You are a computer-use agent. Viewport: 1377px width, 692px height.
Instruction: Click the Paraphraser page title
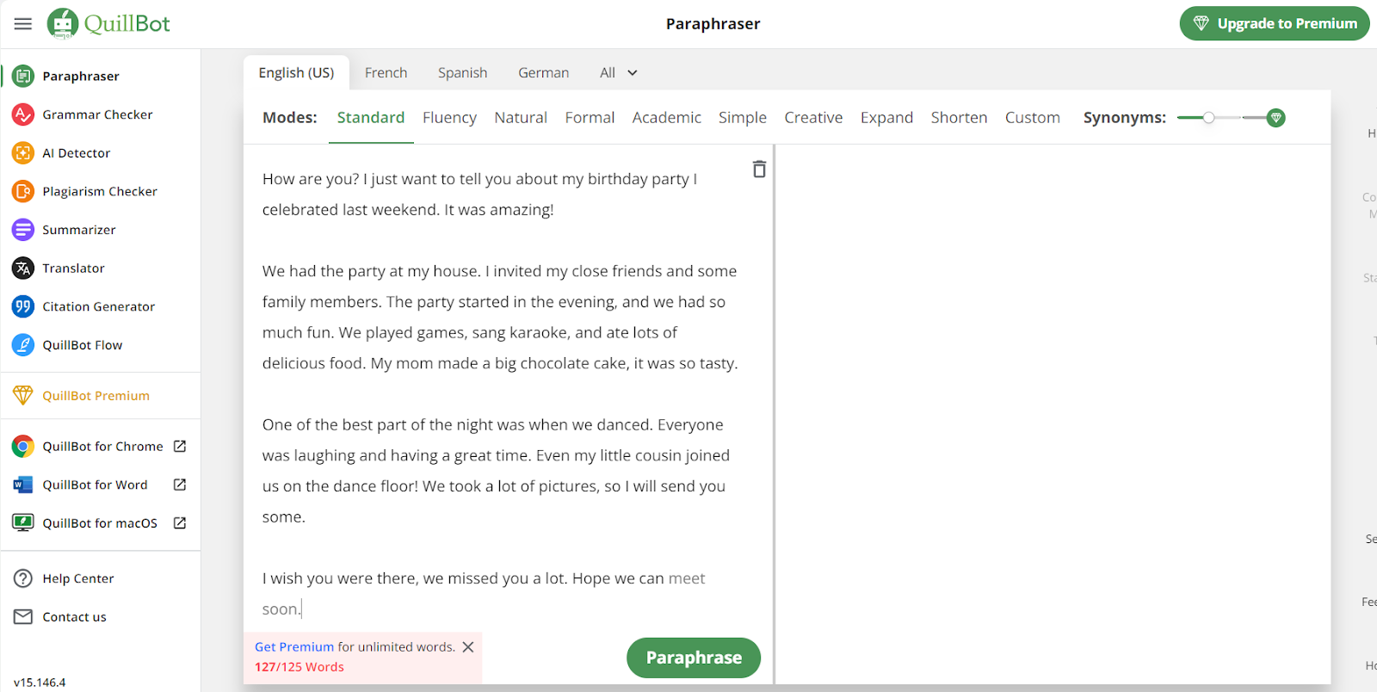click(713, 24)
